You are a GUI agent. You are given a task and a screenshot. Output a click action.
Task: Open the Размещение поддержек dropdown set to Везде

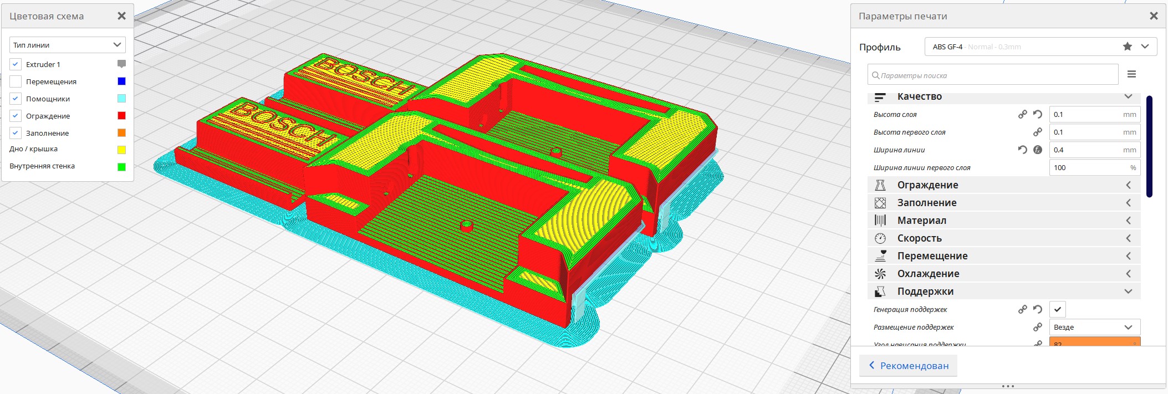pyautogui.click(x=1094, y=327)
